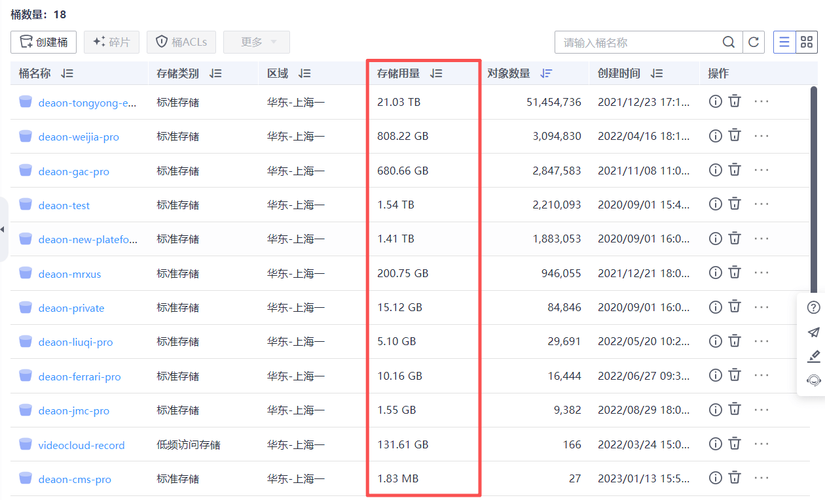Click the help question mark icon

(x=813, y=308)
